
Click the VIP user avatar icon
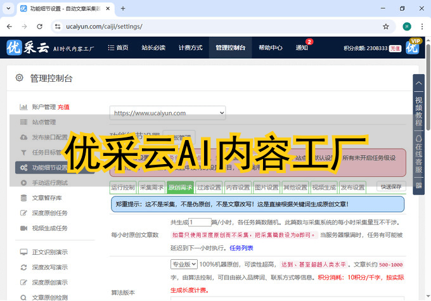(x=413, y=48)
